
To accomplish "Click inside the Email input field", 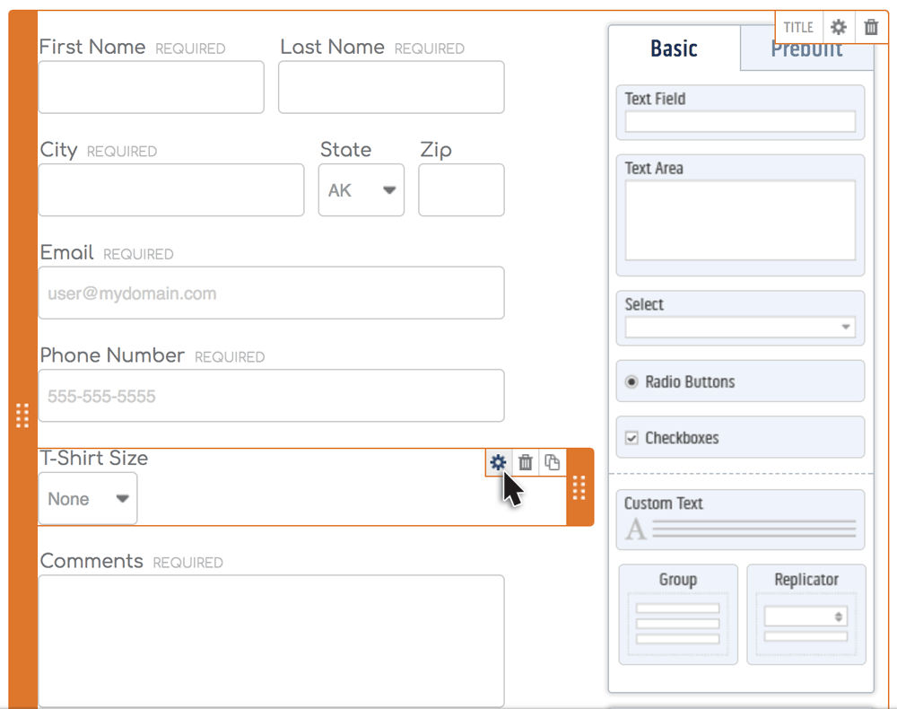I will (269, 293).
